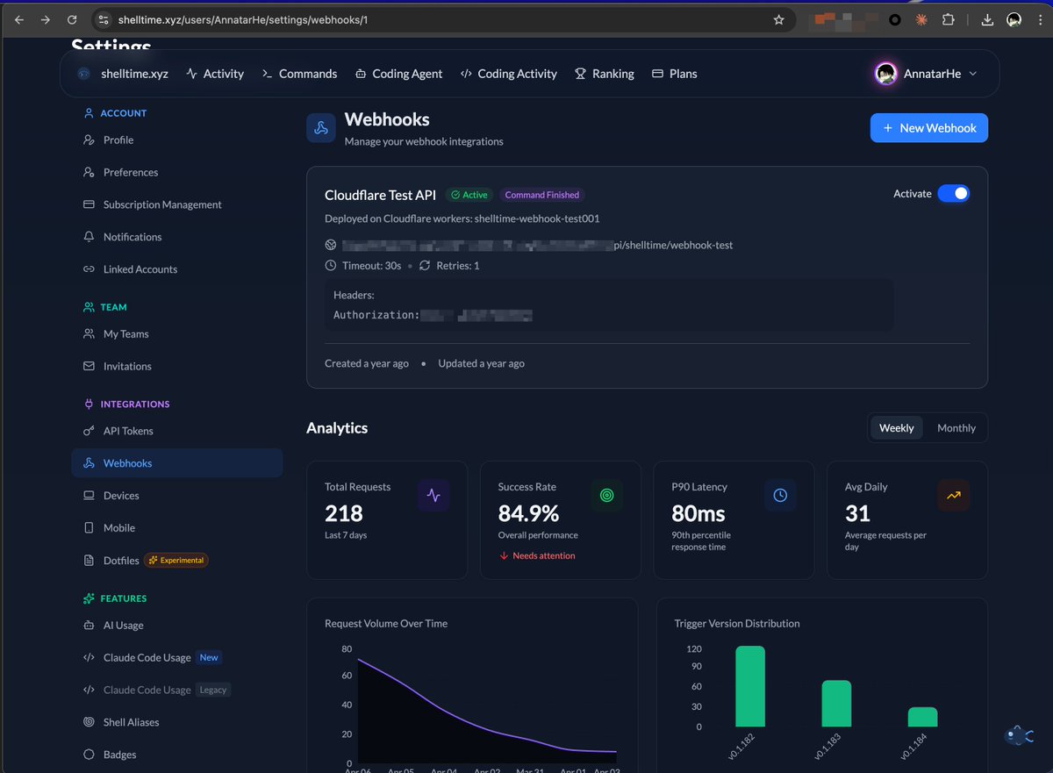
Task: Click the Notifications bell icon
Action: click(x=89, y=237)
